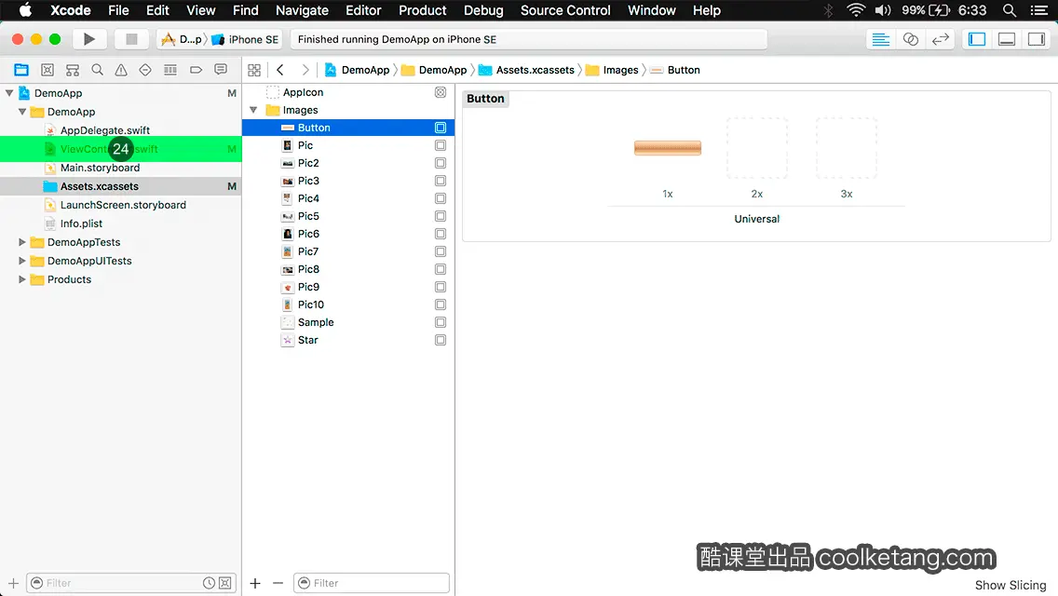Image resolution: width=1058 pixels, height=596 pixels.
Task: Open the Editor menu
Action: (x=363, y=10)
